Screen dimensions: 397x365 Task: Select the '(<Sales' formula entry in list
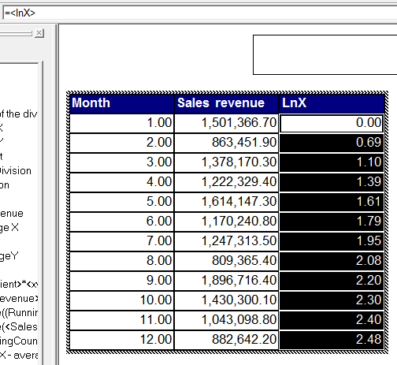pos(19,327)
